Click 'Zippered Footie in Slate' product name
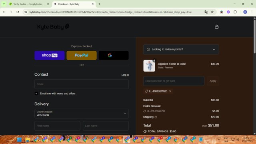256x144 pixels. [x=172, y=64]
